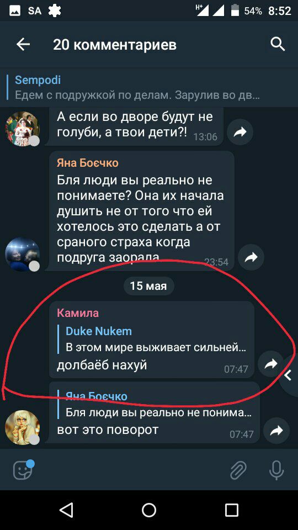The height and width of the screenshot is (530, 298).
Task: Open the sticker and emoji panel
Action: click(x=23, y=469)
